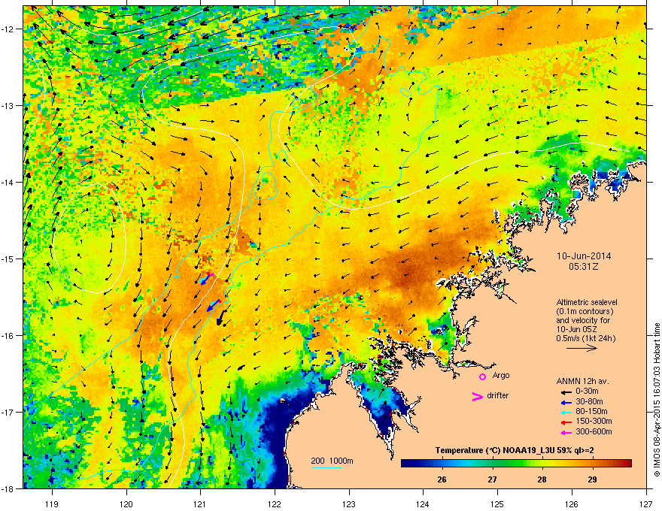The width and height of the screenshot is (662, 511).
Task: Click the '80-150m' depth label
Action: 591,412
